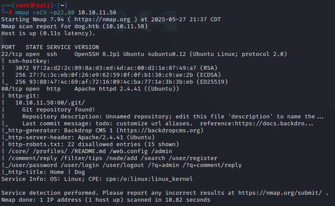Click the 22/tcp port entry
The height and width of the screenshot is (206, 335).
click(x=12, y=54)
